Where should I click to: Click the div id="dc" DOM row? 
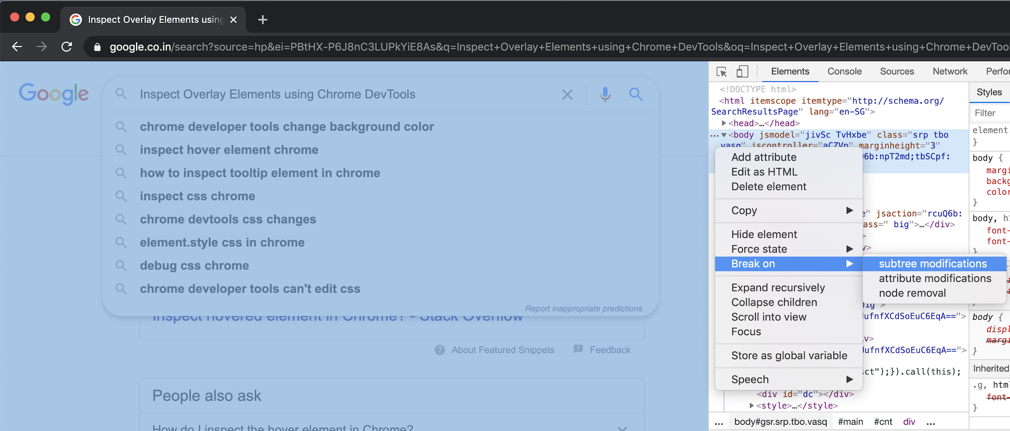pyautogui.click(x=805, y=394)
